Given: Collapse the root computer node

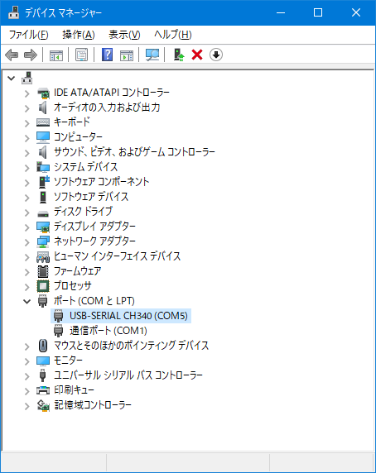Looking at the screenshot, I should point(11,79).
